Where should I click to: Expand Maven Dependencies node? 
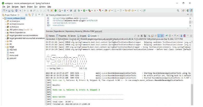[x=5, y=33]
